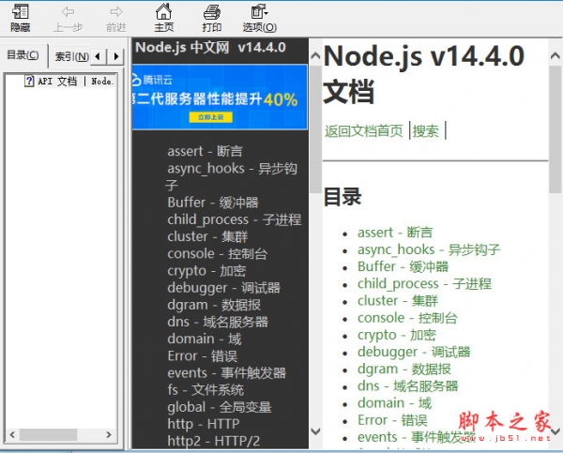This screenshot has height=453, width=563.
Task: Open 'cluster - 集群' in the dark sidebar
Action: tap(207, 236)
